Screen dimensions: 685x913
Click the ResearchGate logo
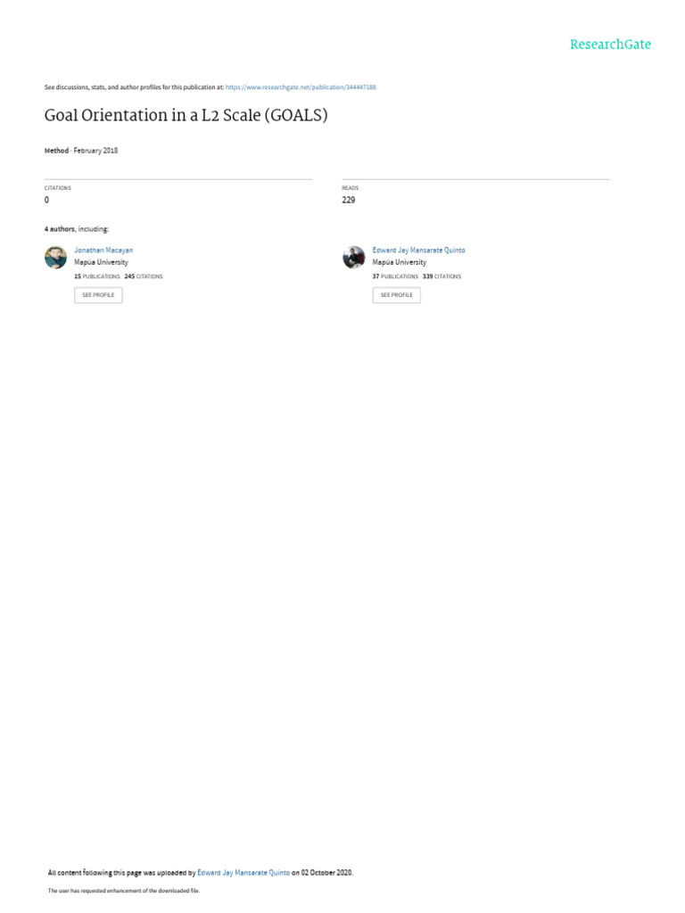(610, 45)
